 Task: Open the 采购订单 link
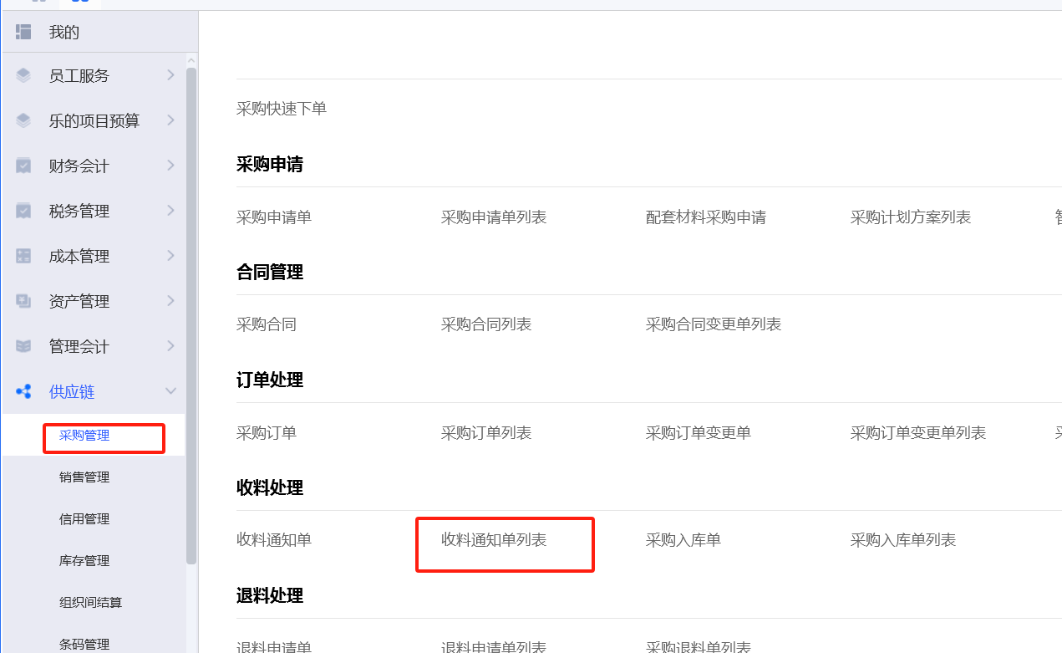[x=267, y=433]
